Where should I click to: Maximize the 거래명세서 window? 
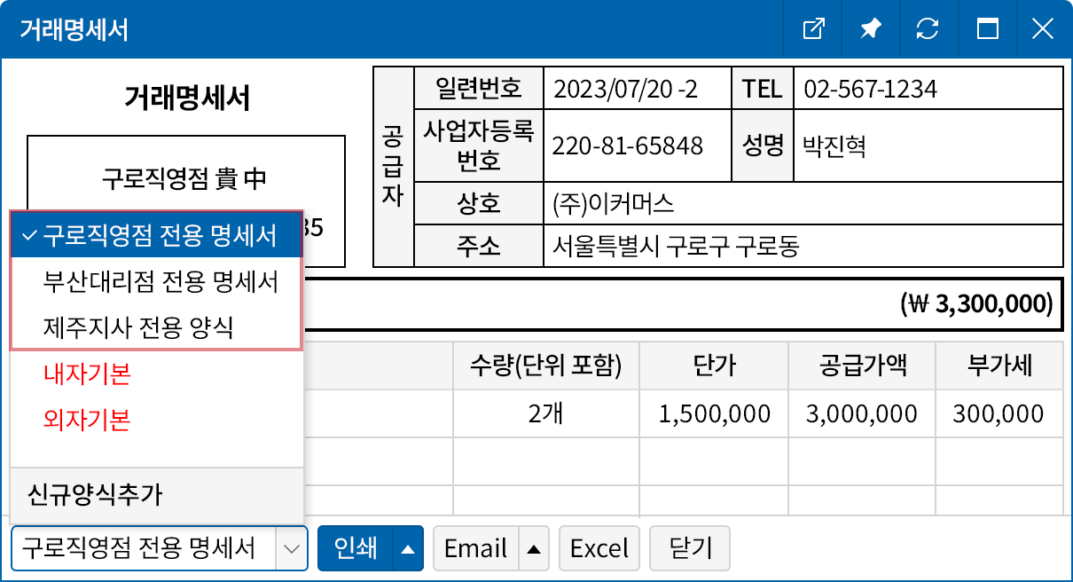[x=987, y=29]
